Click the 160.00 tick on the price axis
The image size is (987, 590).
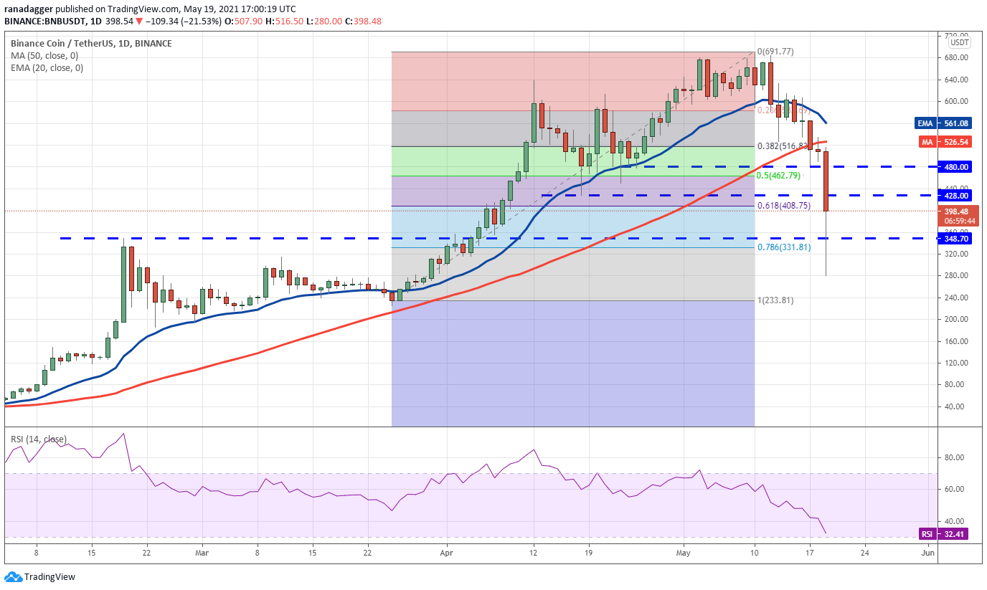(x=957, y=341)
